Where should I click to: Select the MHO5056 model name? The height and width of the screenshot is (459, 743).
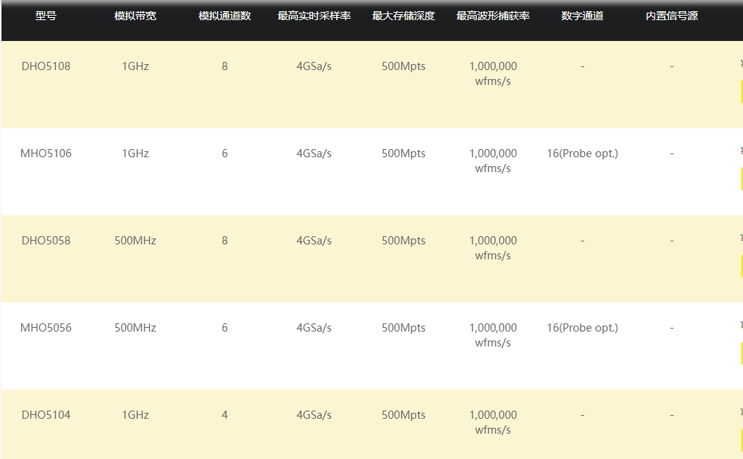coord(46,328)
